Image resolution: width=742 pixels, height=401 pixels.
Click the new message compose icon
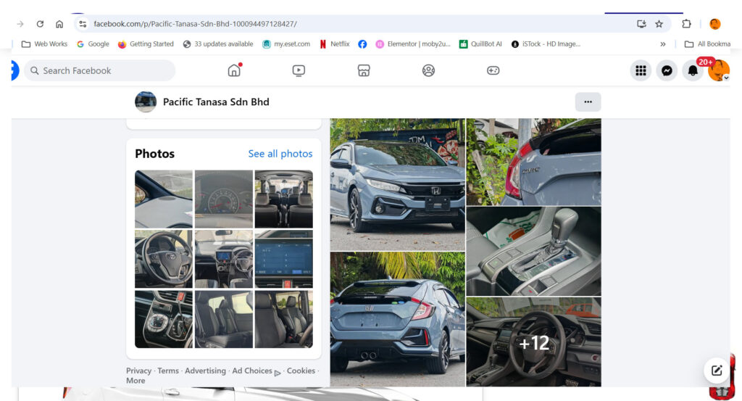pos(717,371)
